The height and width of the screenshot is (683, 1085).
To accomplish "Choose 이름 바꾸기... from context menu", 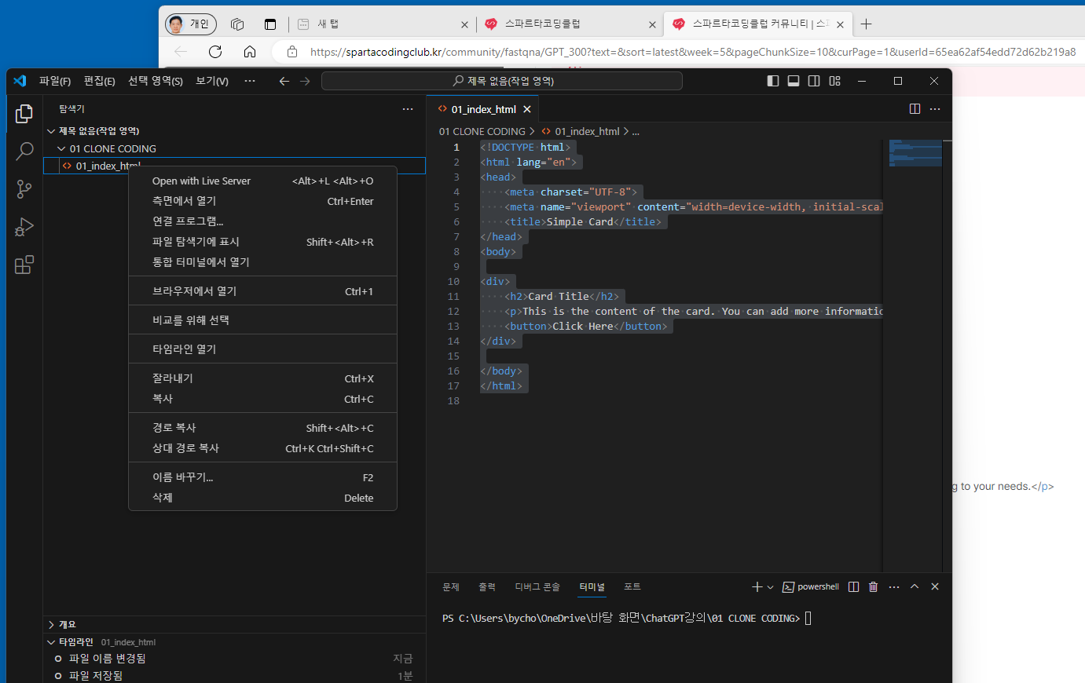I will point(262,477).
